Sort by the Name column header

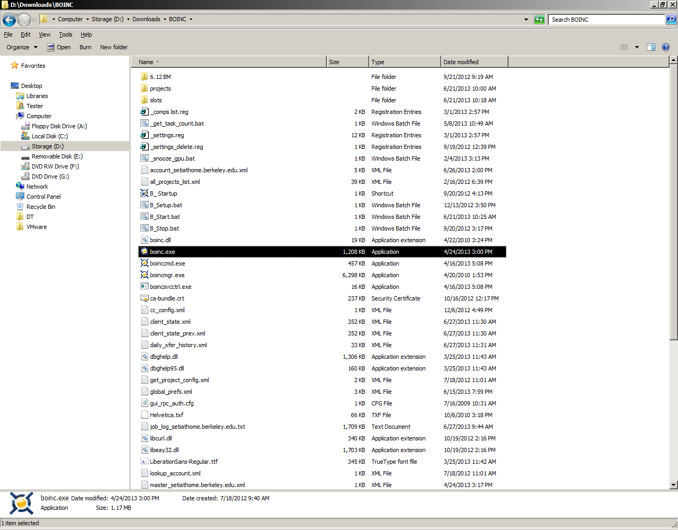click(x=229, y=62)
